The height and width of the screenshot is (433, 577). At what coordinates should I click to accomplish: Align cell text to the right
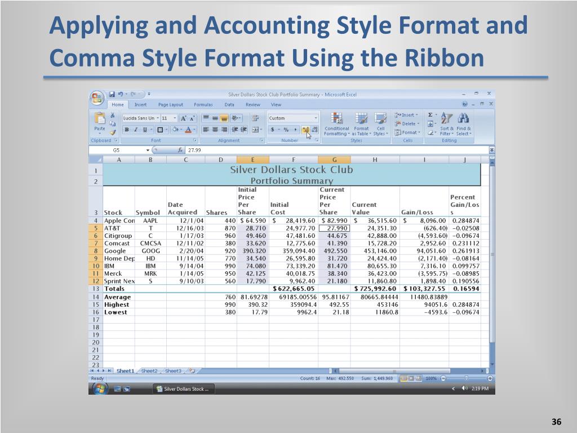[224, 130]
